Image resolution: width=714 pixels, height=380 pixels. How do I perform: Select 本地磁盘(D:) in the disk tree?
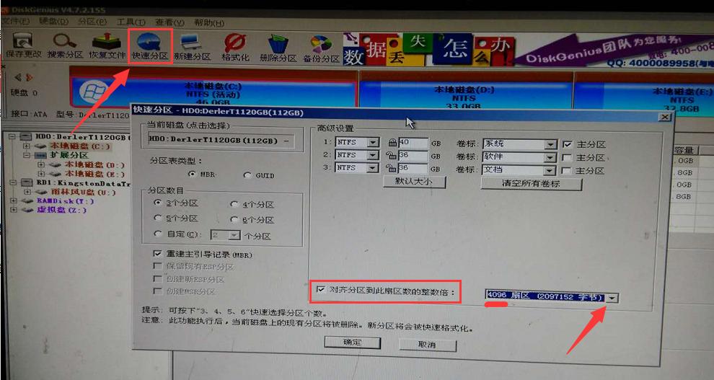click(94, 164)
